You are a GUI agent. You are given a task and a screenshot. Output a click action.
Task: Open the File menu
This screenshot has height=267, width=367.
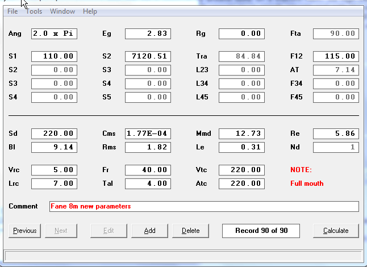pos(12,11)
